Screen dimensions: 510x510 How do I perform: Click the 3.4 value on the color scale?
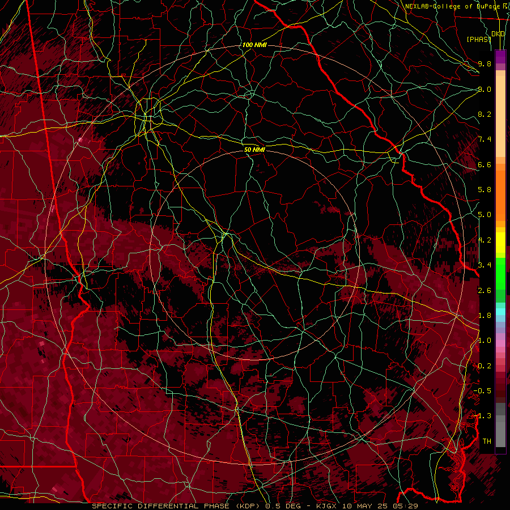coord(484,265)
